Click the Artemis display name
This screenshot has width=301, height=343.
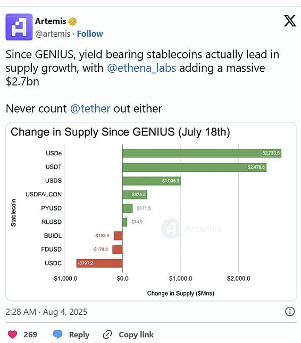click(51, 21)
